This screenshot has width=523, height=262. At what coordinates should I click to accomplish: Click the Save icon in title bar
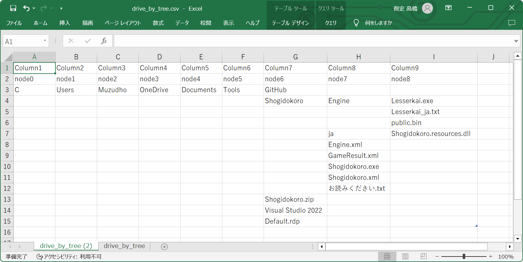coord(13,8)
